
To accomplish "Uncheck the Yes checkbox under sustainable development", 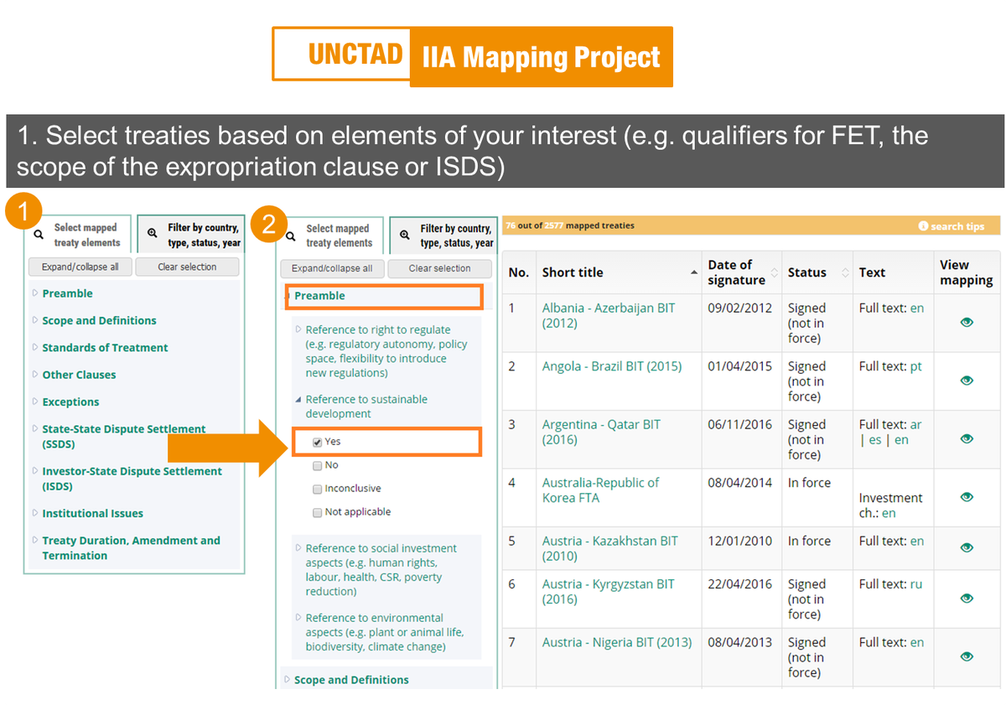I will point(316,441).
